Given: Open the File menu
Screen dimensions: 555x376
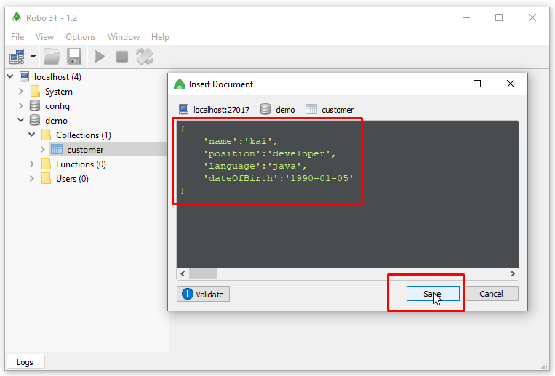Looking at the screenshot, I should (x=17, y=37).
